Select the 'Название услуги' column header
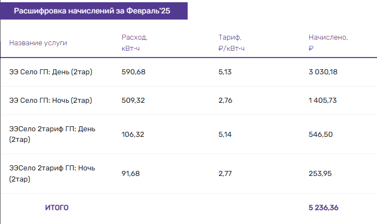 pyautogui.click(x=38, y=43)
